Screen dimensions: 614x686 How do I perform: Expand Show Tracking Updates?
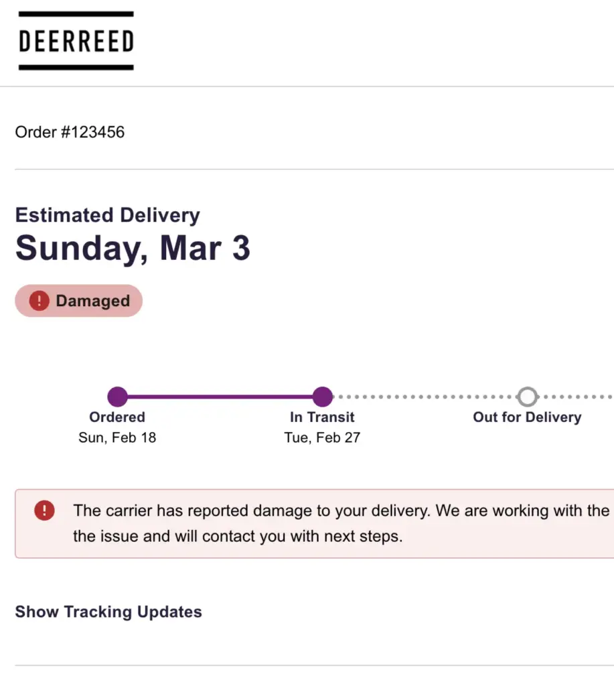pyautogui.click(x=108, y=612)
